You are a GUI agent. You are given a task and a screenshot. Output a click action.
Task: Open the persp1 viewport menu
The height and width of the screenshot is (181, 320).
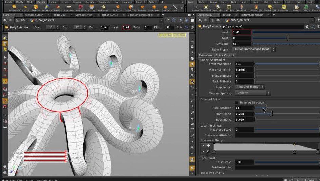click(x=165, y=35)
